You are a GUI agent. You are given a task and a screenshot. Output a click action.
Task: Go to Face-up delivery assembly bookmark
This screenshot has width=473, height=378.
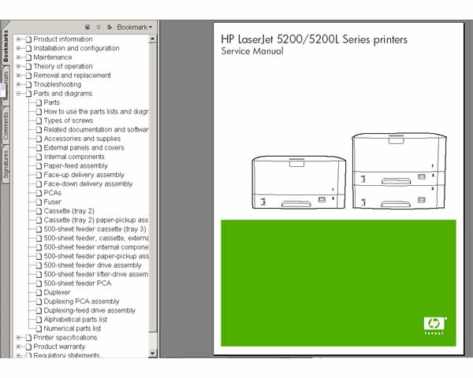point(84,175)
